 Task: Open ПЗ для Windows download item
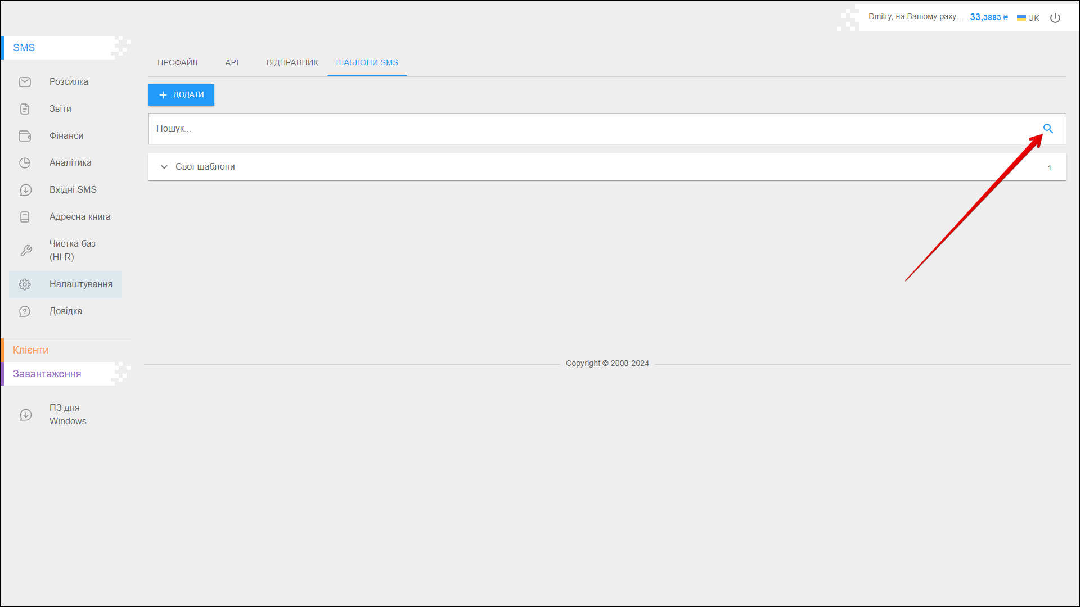coord(67,414)
